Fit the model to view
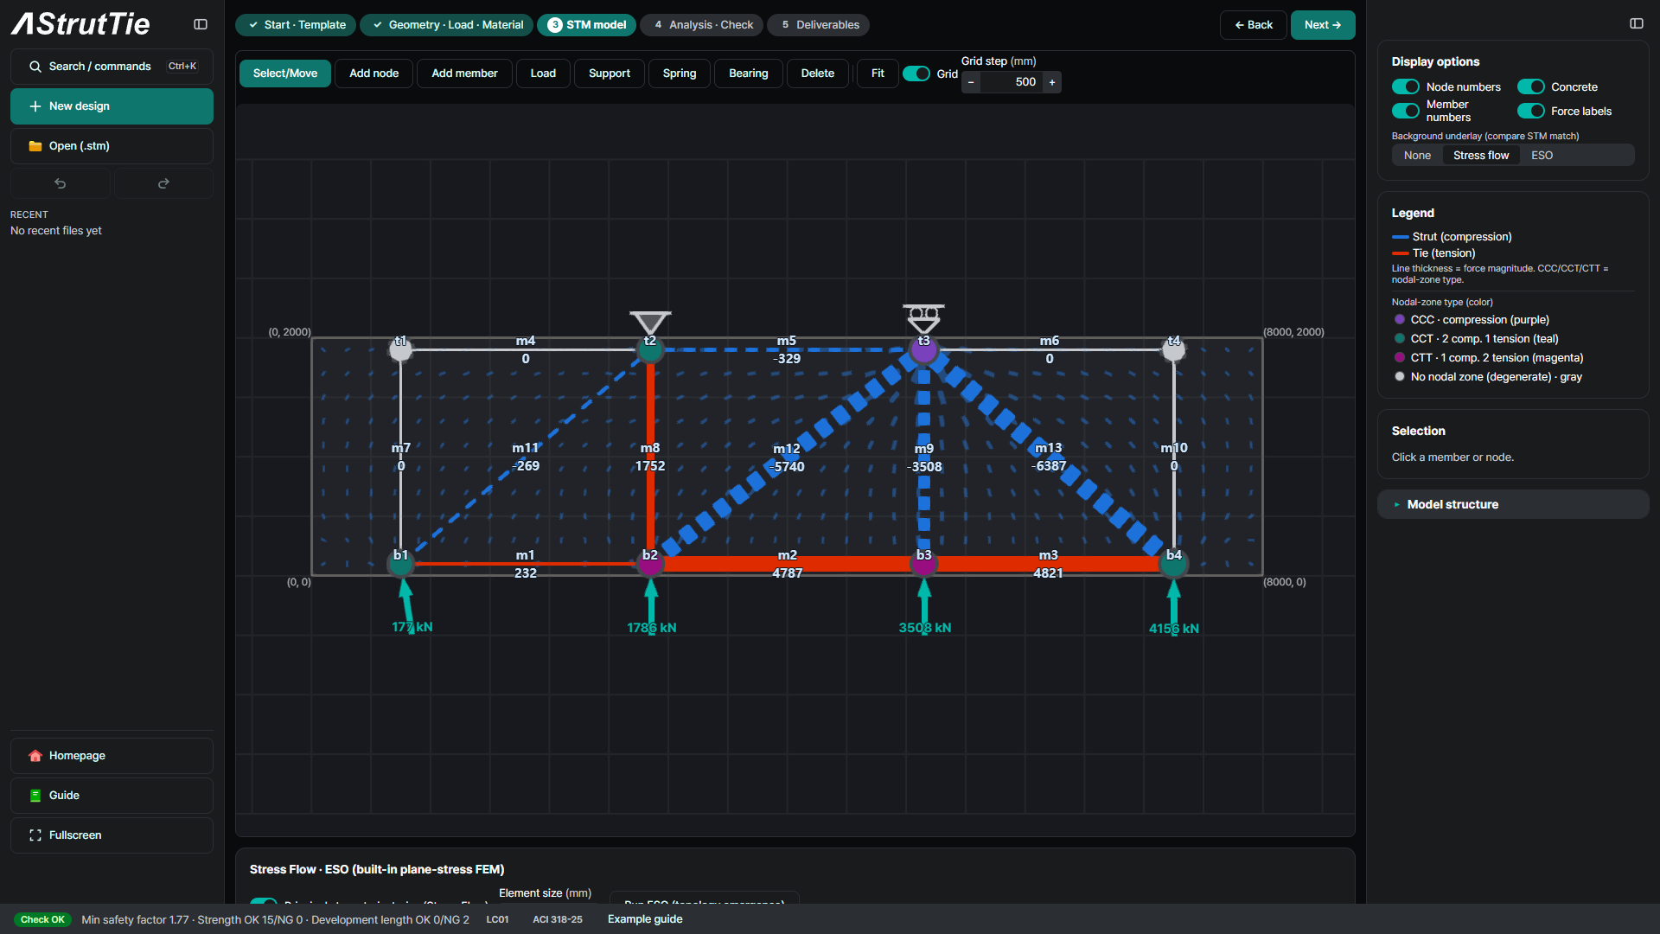This screenshot has width=1660, height=934. tap(878, 74)
